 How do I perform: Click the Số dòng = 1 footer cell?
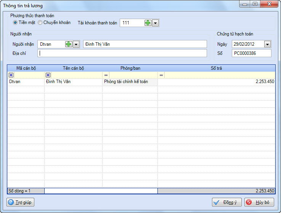point(26,191)
